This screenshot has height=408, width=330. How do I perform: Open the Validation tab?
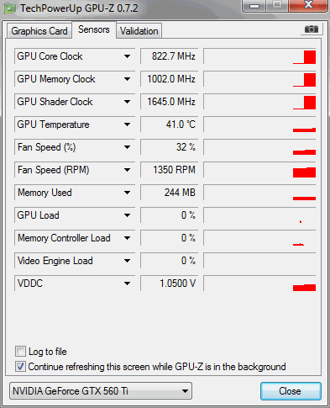139,31
